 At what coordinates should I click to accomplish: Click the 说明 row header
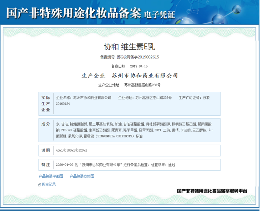(46, 150)
